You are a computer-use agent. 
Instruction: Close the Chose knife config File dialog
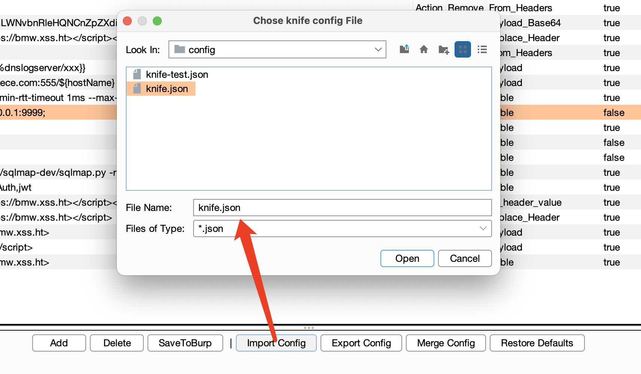tap(127, 21)
